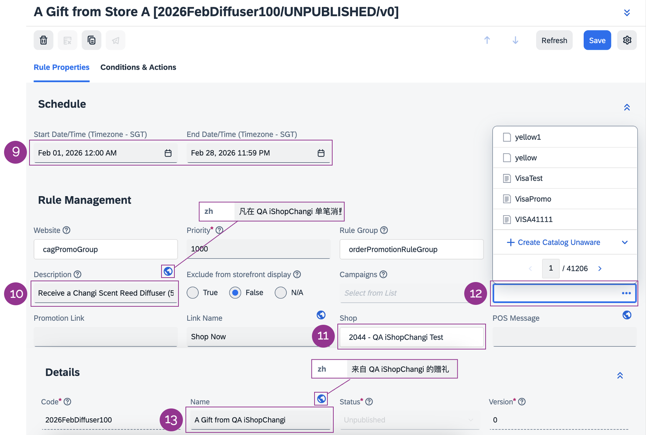Collapse the Schedule section
This screenshot has width=646, height=435.
click(627, 107)
